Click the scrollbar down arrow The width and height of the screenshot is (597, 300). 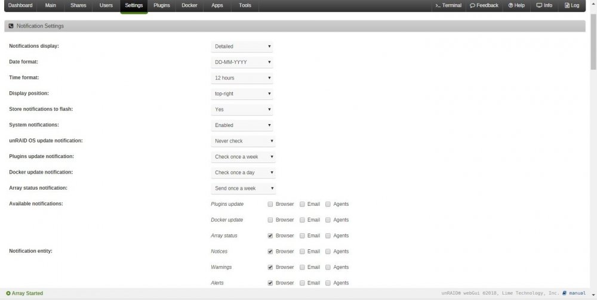[x=593, y=295]
